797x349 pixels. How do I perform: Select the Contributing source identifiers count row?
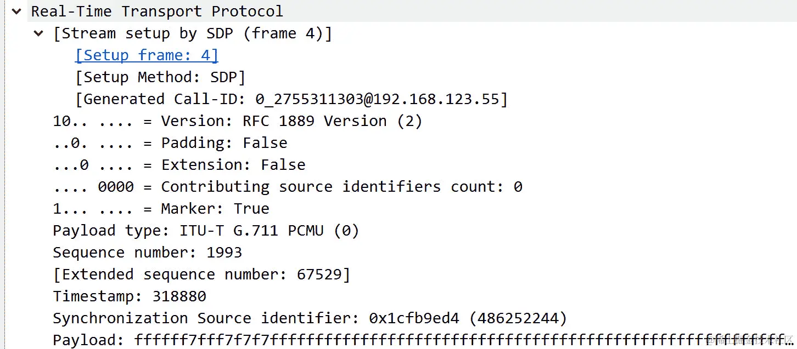288,186
